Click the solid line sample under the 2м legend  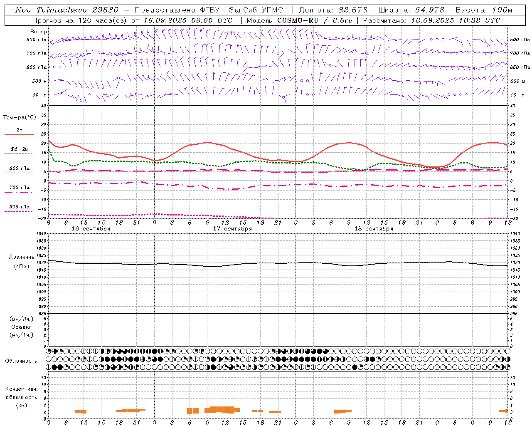click(x=19, y=134)
